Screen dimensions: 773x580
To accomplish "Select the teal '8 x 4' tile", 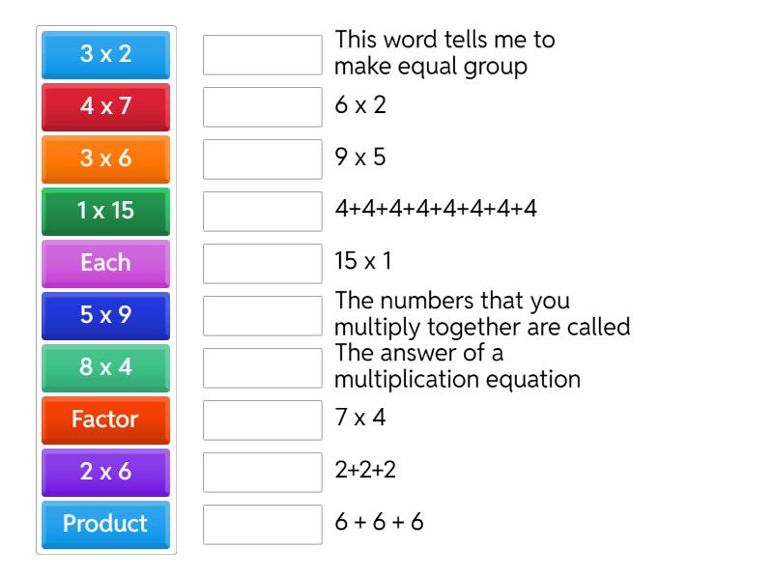I will (x=105, y=367).
